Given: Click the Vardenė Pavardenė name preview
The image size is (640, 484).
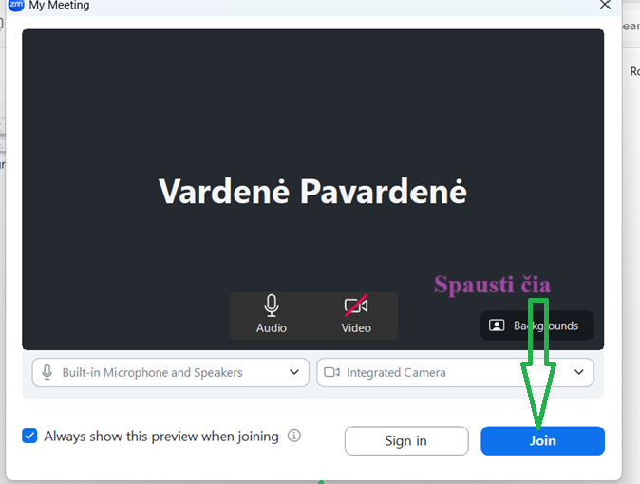Looking at the screenshot, I should (312, 191).
